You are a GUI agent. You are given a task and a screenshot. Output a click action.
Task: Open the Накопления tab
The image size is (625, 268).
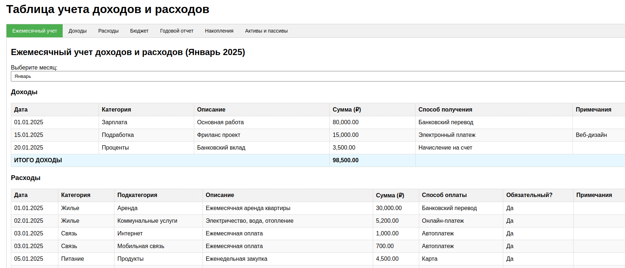(219, 31)
